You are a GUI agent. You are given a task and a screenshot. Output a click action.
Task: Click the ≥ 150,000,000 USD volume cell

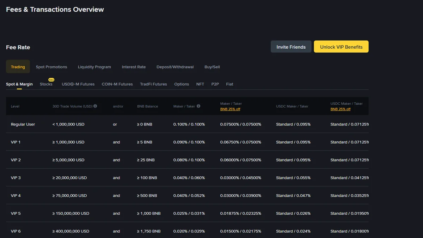[71, 213]
